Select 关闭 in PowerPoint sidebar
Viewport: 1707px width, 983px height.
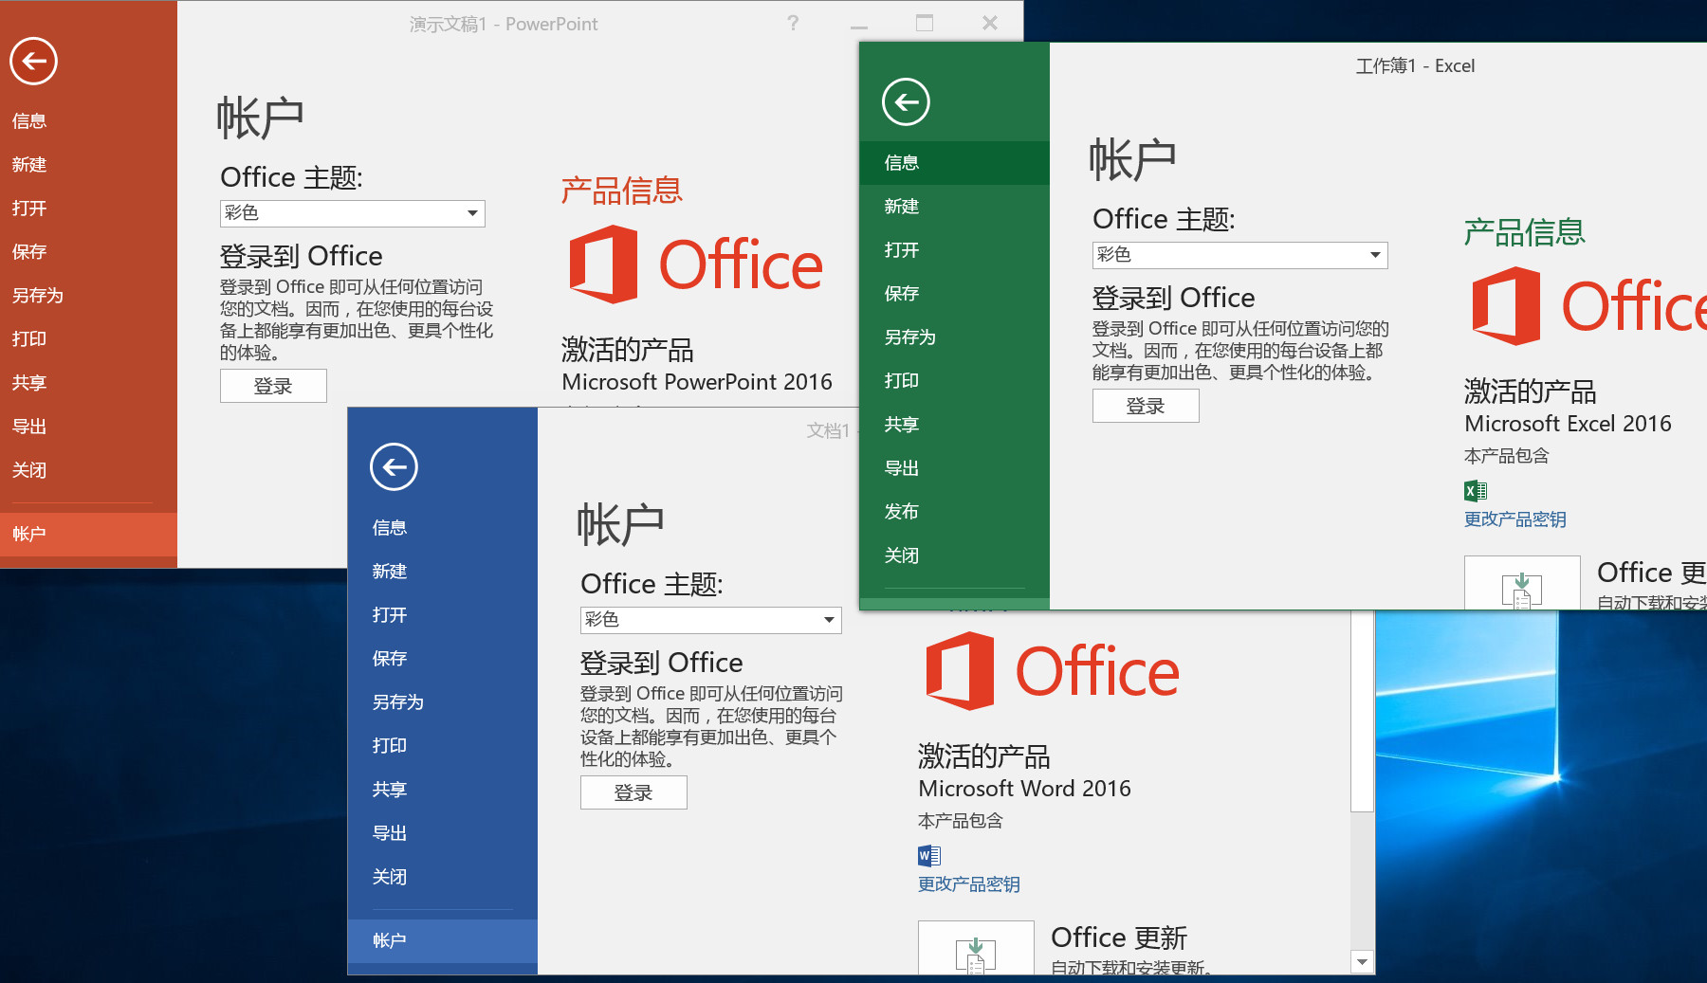[x=88, y=469]
